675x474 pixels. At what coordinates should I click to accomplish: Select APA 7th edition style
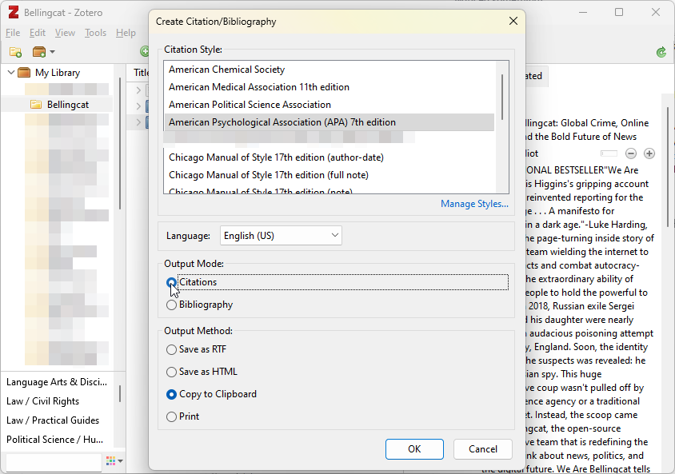pos(330,122)
